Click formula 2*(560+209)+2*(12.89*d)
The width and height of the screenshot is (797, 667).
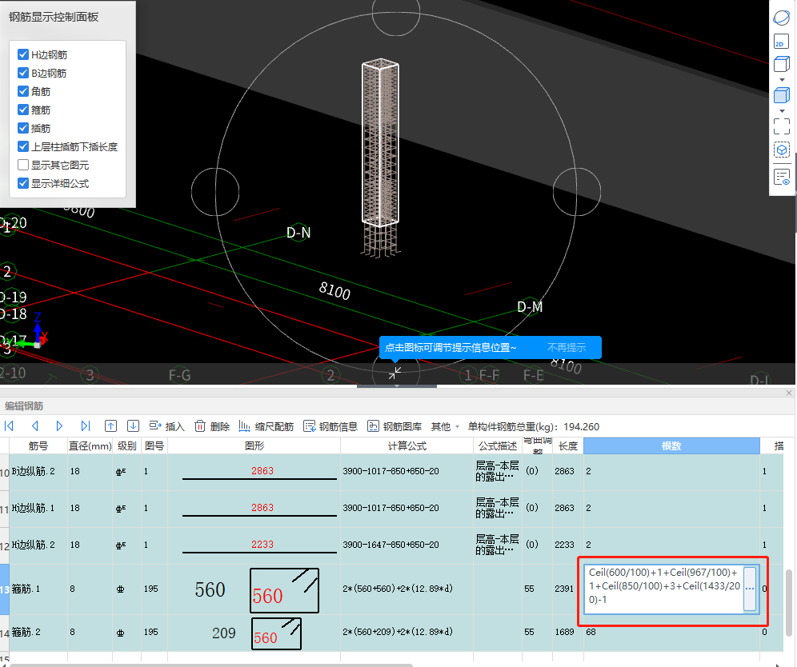(x=398, y=632)
